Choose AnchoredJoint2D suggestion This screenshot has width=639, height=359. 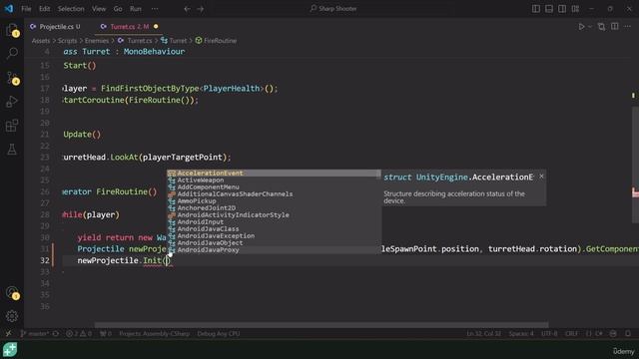(x=274, y=208)
